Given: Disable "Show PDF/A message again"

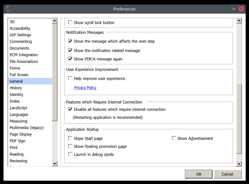Looking at the screenshot, I should pyautogui.click(x=70, y=59).
